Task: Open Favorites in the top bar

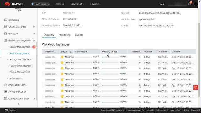Action: point(95,4)
